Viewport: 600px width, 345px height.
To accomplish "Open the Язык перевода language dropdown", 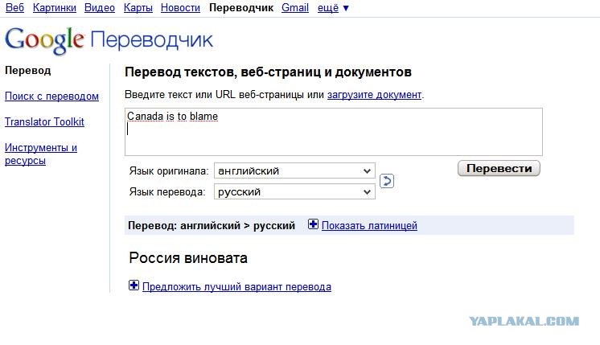I will 295,192.
